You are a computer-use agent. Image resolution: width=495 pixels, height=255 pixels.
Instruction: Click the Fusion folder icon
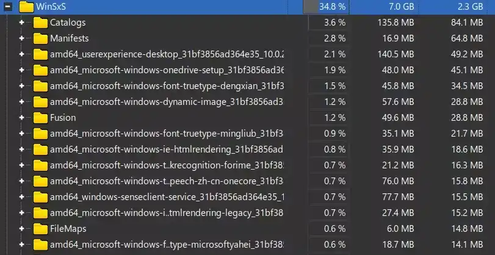pyautogui.click(x=40, y=118)
